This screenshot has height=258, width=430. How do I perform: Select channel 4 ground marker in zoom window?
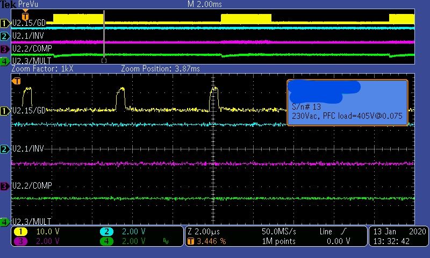[4, 221]
